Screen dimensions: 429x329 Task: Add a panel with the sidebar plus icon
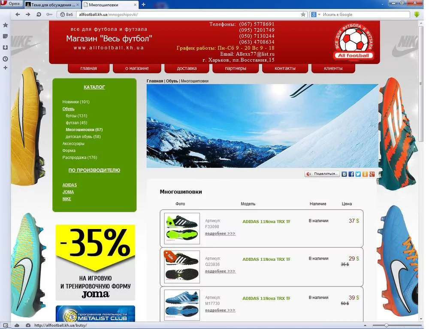pyautogui.click(x=5, y=67)
